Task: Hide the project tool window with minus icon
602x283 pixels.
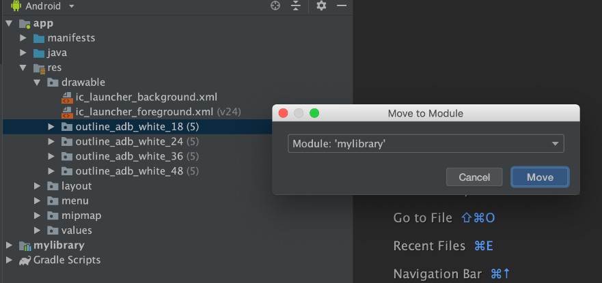Action: 342,5
